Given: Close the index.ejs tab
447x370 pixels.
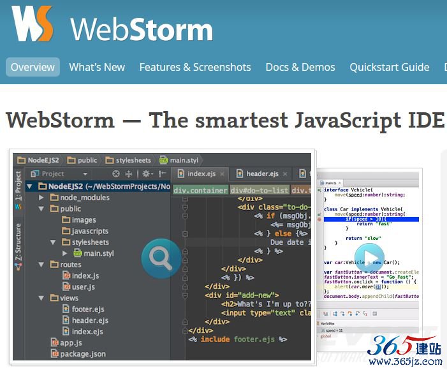Looking at the screenshot, I should pyautogui.click(x=223, y=174).
